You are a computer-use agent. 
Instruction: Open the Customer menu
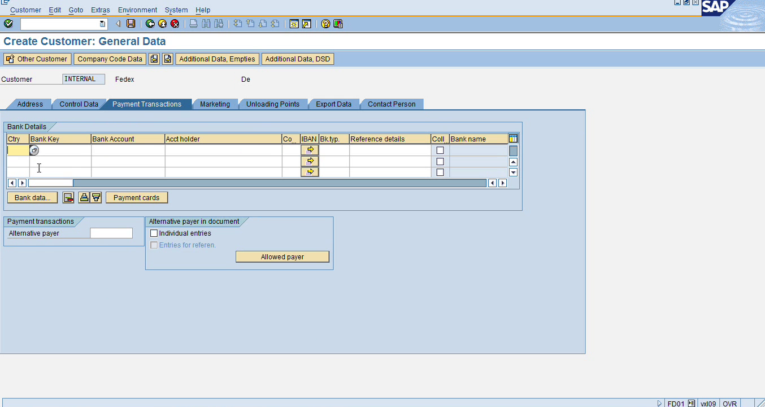point(25,10)
